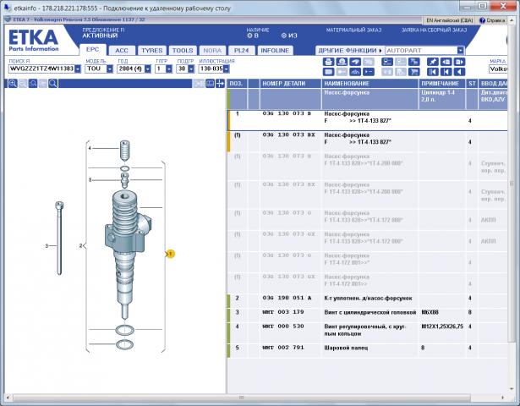Switch to the TYRES tab
Image resolution: width=520 pixels, height=406 pixels.
(152, 51)
